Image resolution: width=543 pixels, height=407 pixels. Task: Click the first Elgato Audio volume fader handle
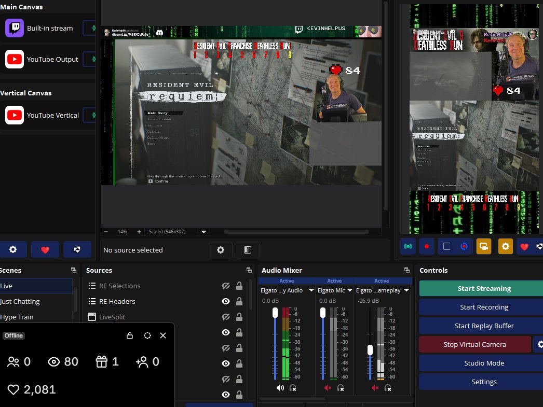[x=275, y=313]
